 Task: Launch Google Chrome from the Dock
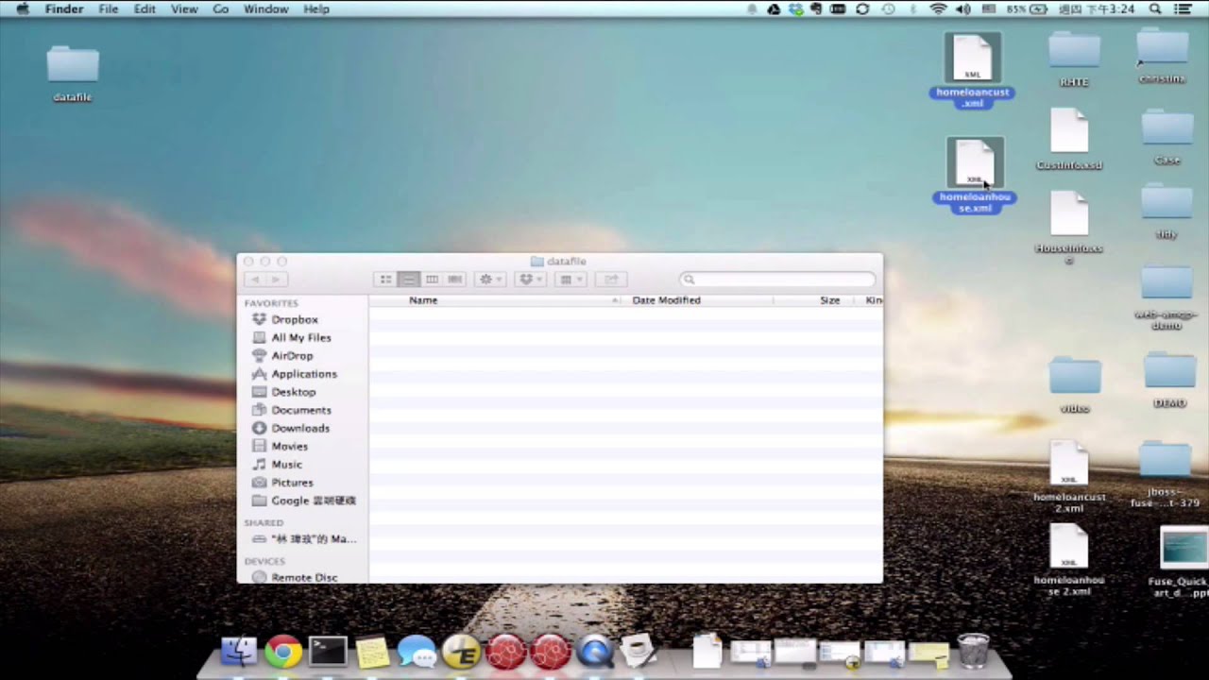click(x=282, y=652)
